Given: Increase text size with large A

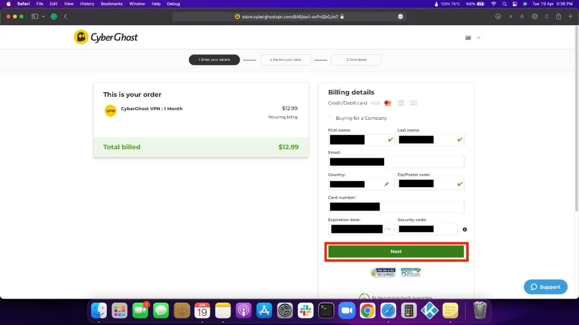Looking at the screenshot, I should [x=522, y=16].
